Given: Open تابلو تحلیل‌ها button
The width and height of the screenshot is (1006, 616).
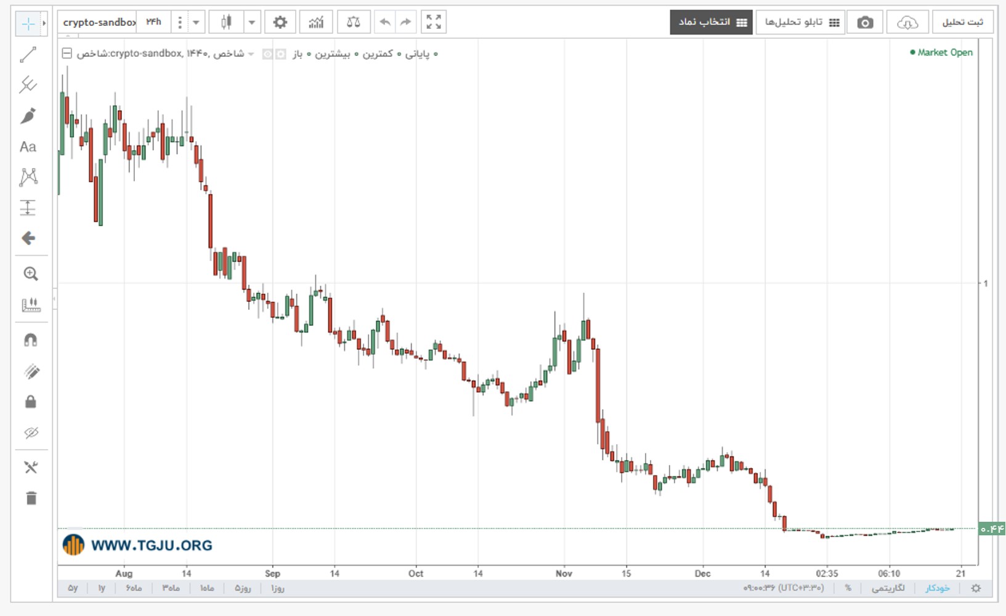Looking at the screenshot, I should click(x=801, y=22).
